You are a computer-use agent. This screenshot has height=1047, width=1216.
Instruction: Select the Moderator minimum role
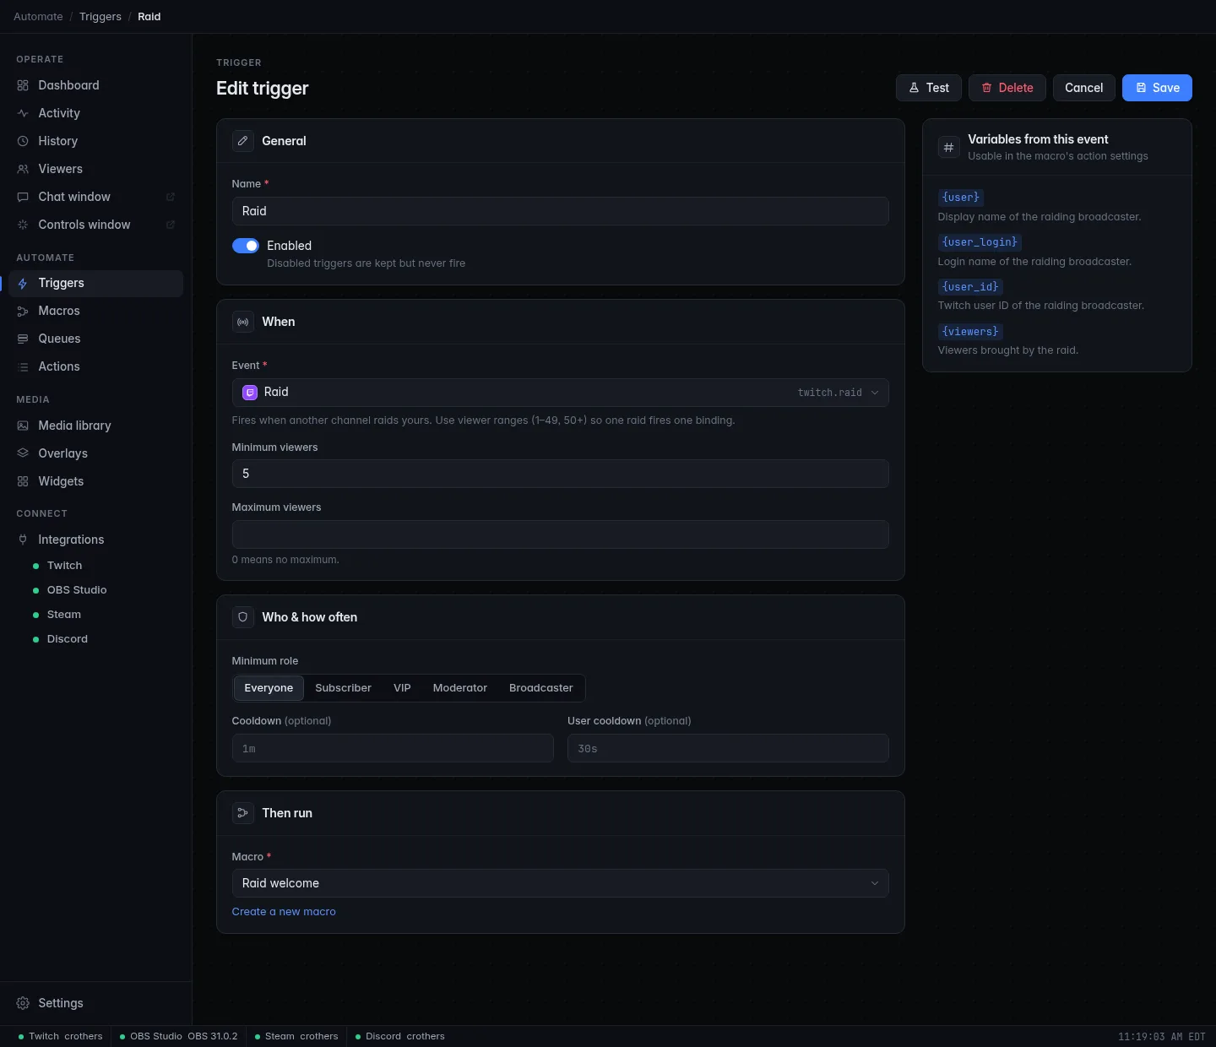[x=460, y=688]
